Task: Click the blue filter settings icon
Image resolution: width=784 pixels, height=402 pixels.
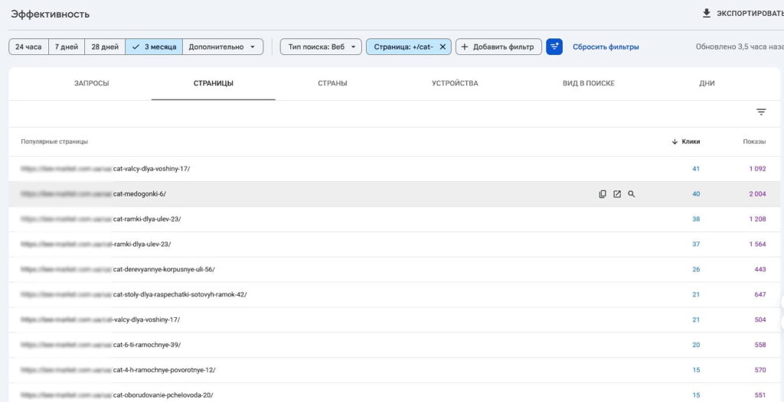Action: [x=554, y=47]
